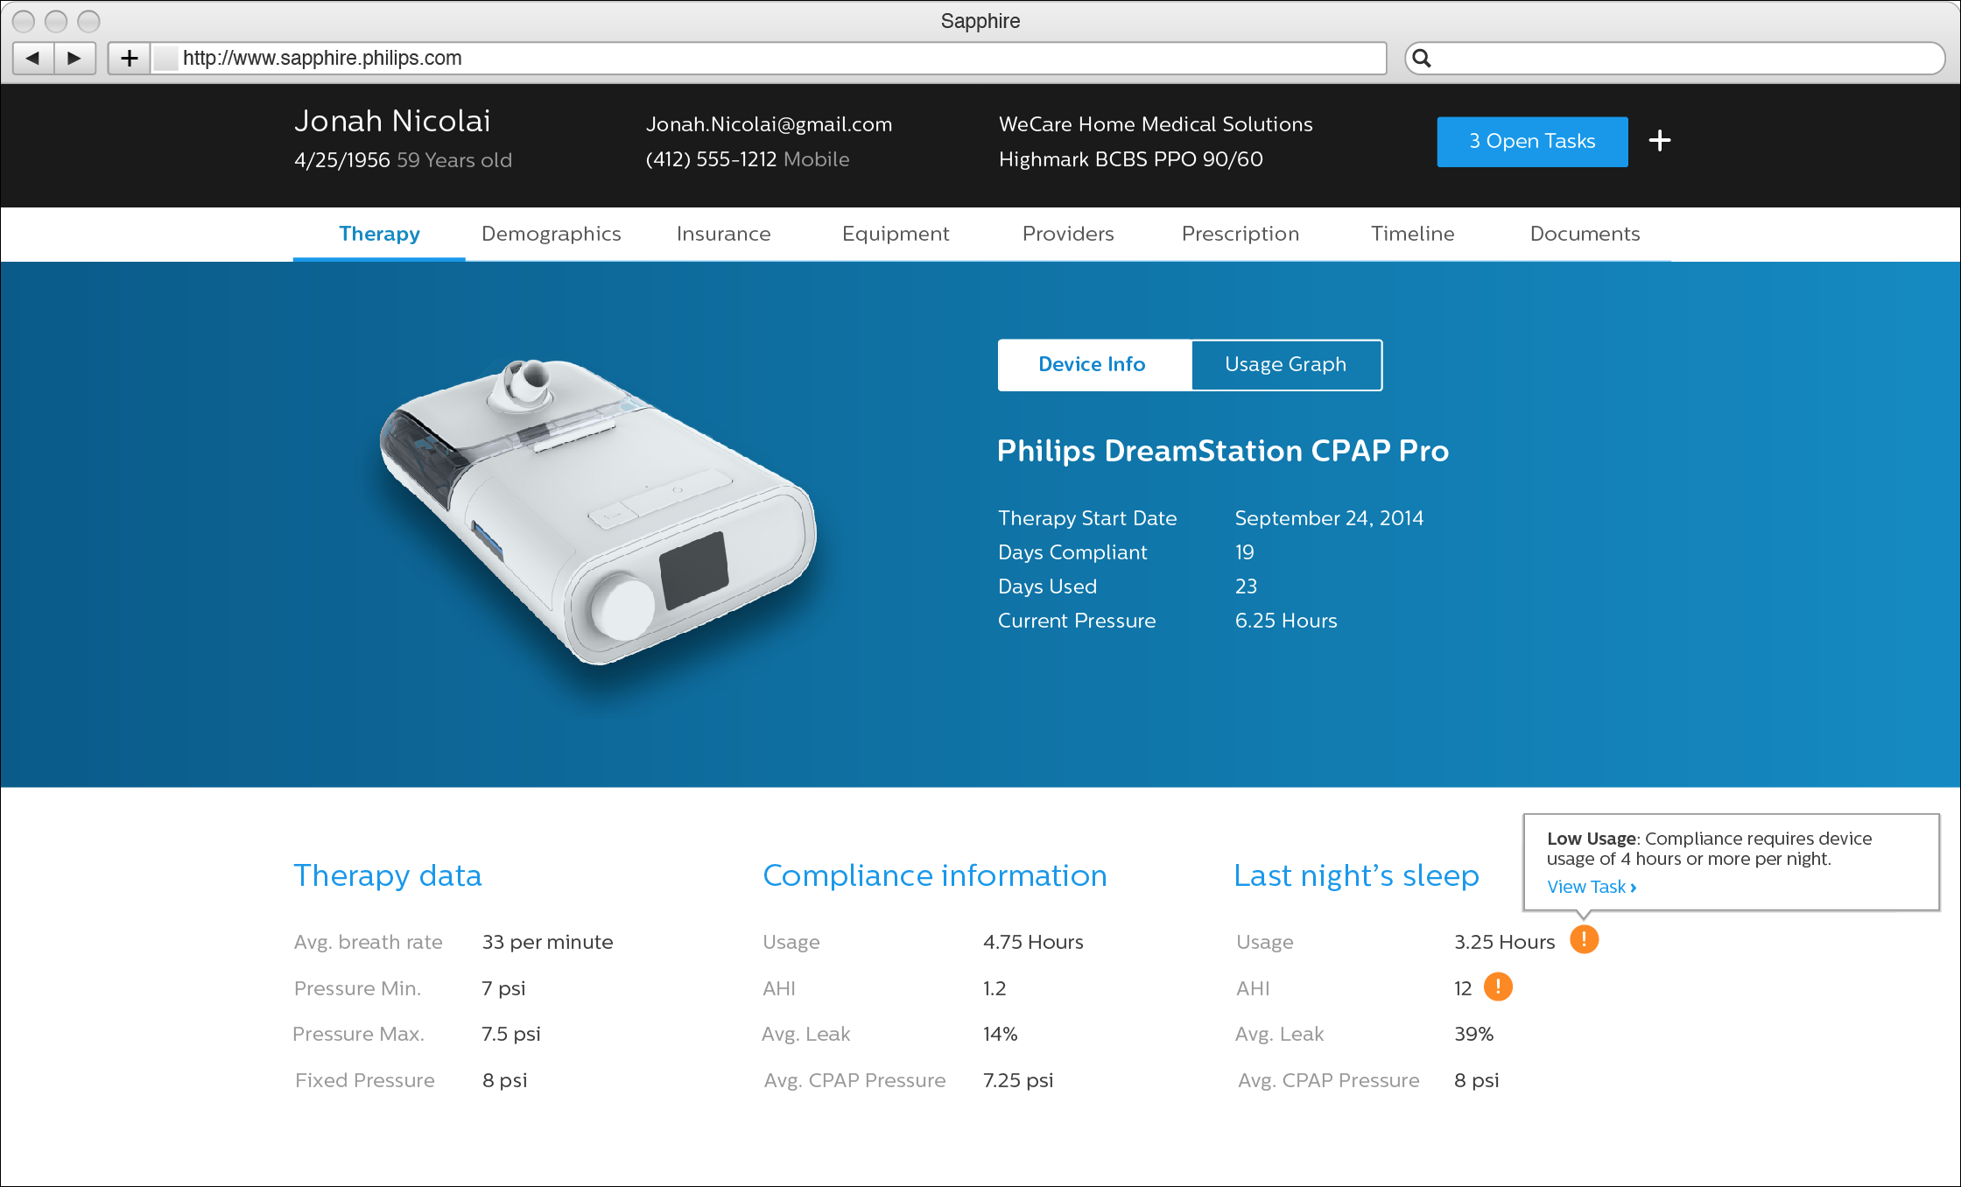Screen dimensions: 1961x1187
Task: Switch to the Usage Graph view
Action: tap(1285, 364)
